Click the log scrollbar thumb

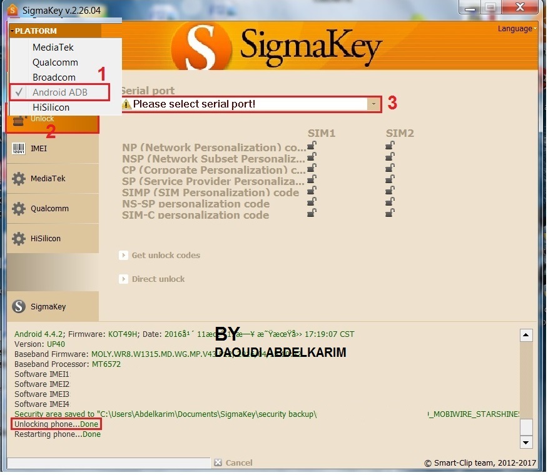[x=526, y=427]
